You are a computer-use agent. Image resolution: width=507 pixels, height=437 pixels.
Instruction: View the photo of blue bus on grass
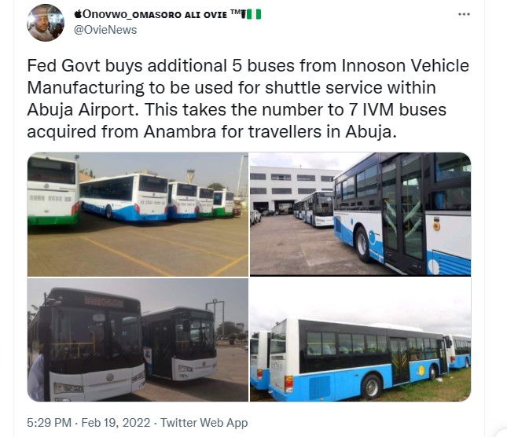click(360, 340)
